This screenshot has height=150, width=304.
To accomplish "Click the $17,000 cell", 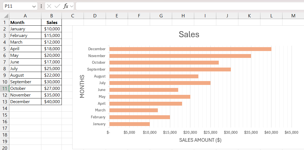I will pyautogui.click(x=51, y=62).
